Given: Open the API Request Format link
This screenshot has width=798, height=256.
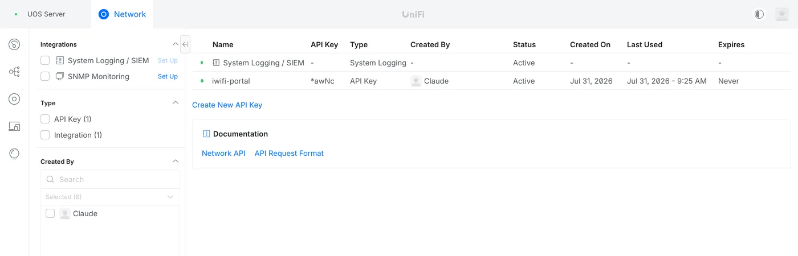Looking at the screenshot, I should coord(289,153).
